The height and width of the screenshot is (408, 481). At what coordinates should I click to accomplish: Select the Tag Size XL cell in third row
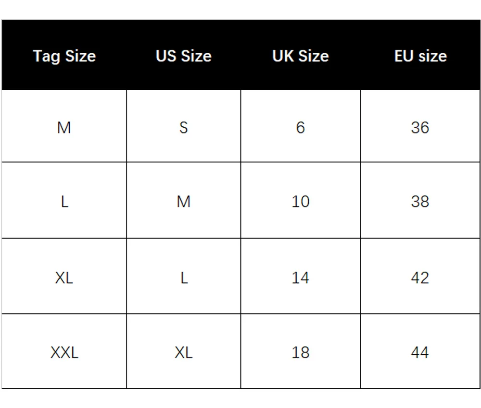(64, 276)
